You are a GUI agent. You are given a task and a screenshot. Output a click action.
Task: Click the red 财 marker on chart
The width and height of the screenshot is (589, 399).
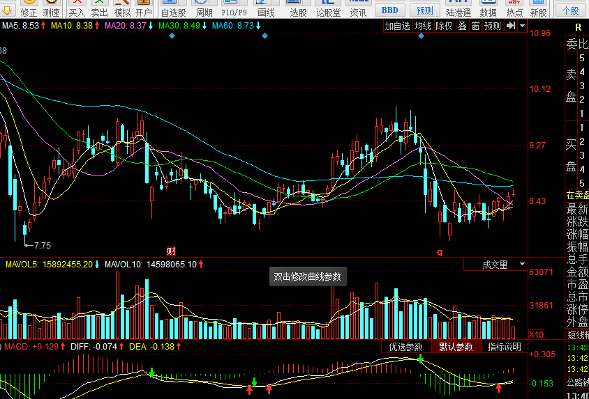[170, 250]
